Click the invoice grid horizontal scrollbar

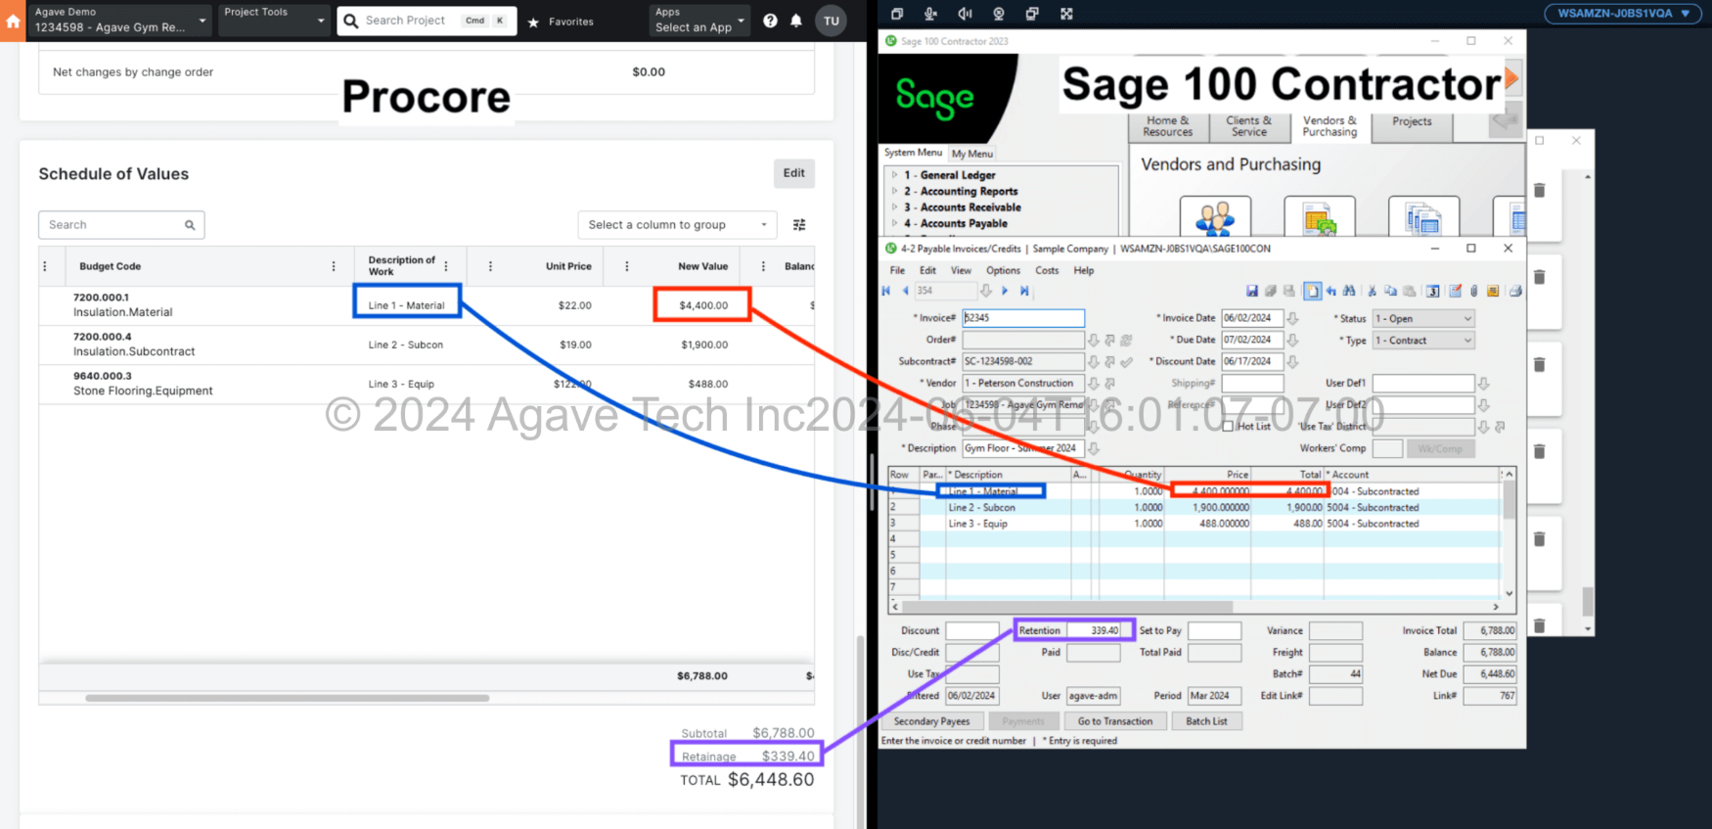(1066, 607)
